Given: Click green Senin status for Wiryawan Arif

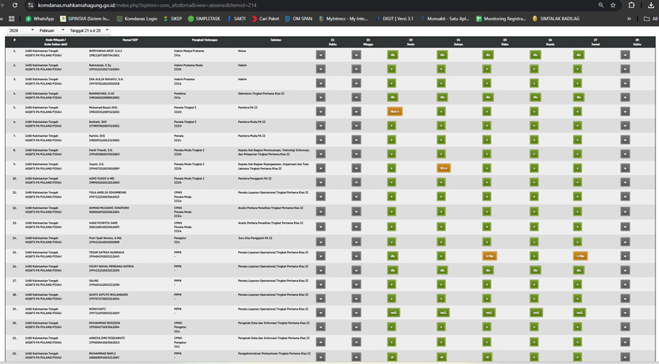Looking at the screenshot, I should tap(392, 54).
